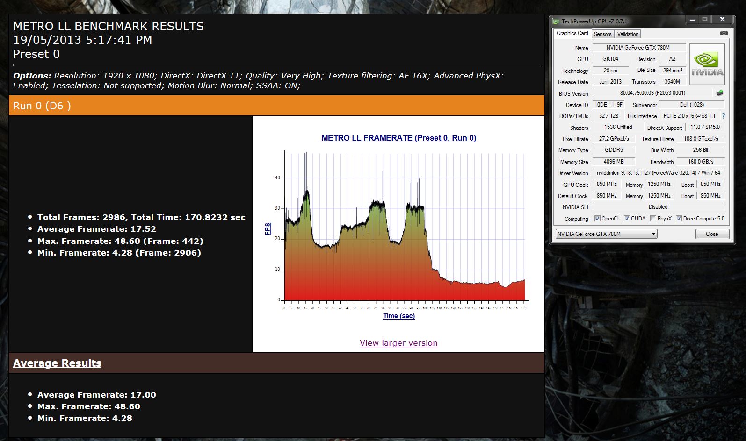Click the Die Size 294 mm² field
Image resolution: width=746 pixels, height=441 pixels.
tap(672, 71)
